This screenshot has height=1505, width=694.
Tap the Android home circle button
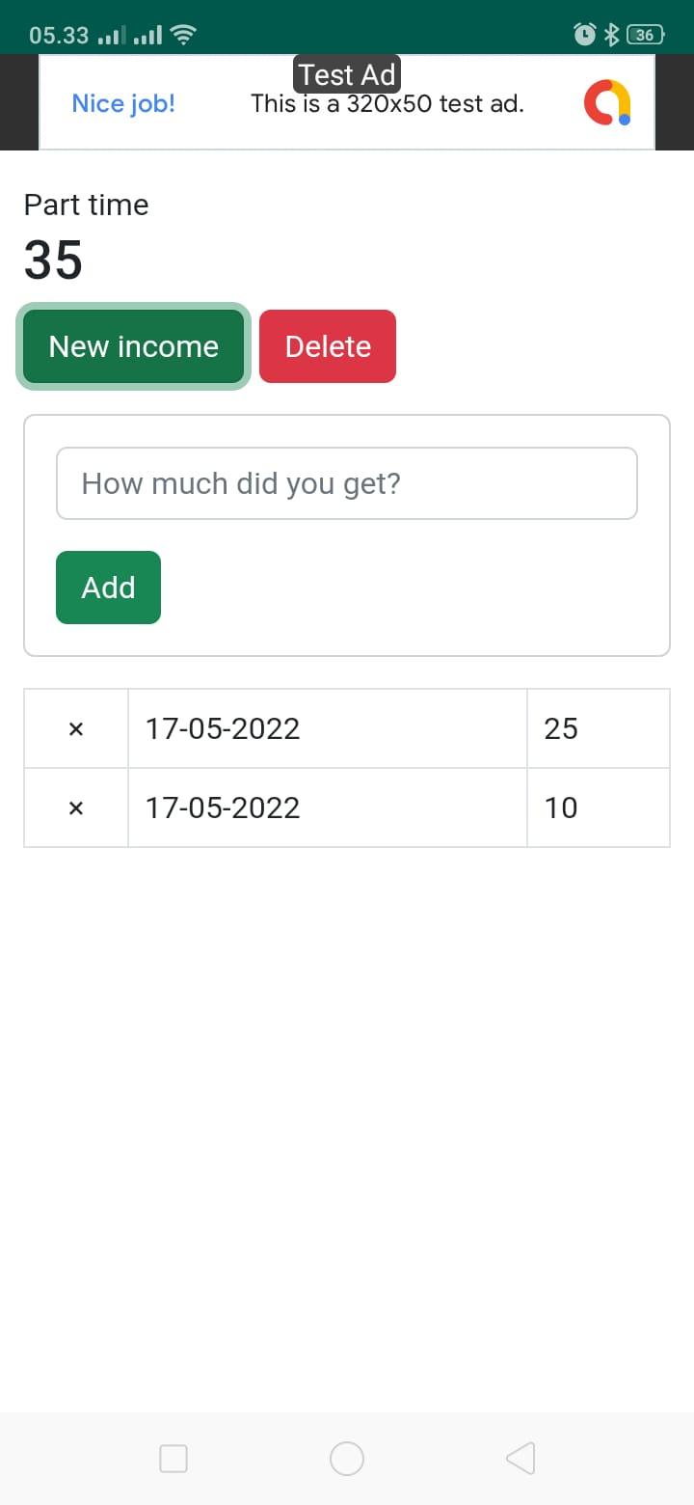click(347, 1458)
